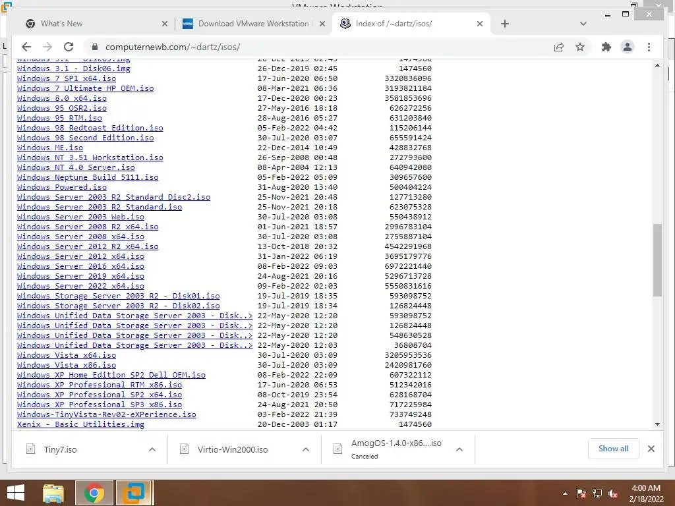Open the Windows Start button

[16, 493]
